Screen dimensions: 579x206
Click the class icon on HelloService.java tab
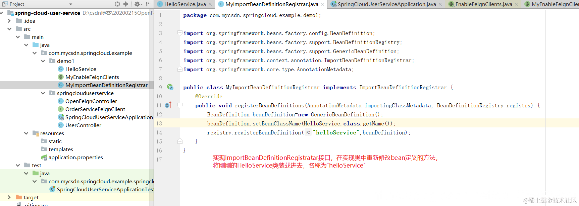160,4
